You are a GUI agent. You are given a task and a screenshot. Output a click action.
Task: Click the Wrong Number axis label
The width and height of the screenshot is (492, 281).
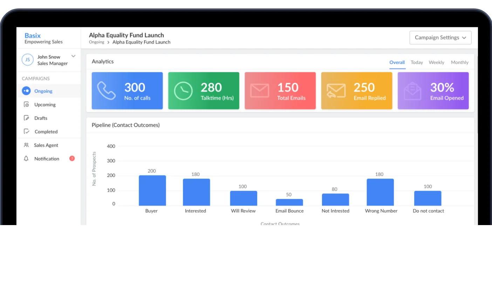pos(381,211)
